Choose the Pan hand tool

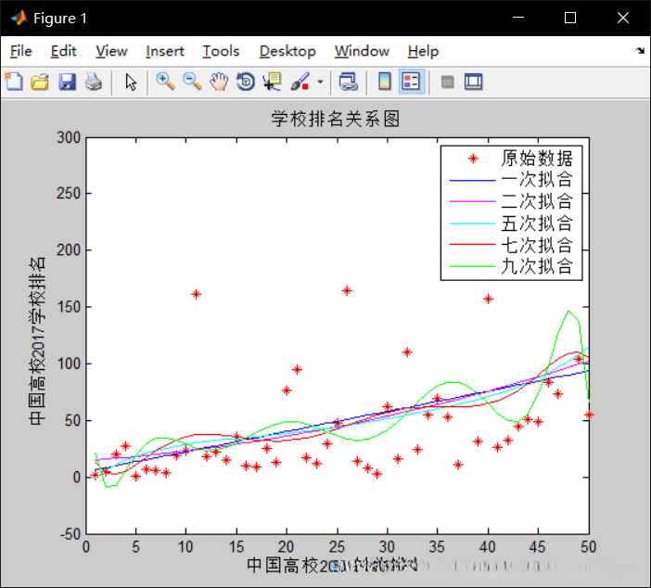[x=219, y=82]
